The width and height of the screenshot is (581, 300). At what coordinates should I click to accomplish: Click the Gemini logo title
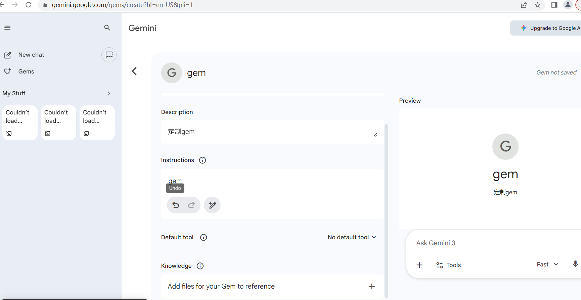click(x=142, y=28)
